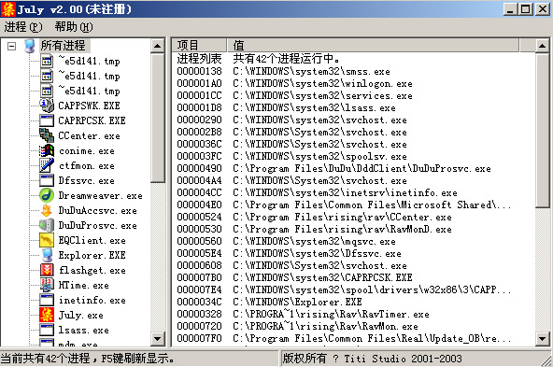
Task: Click the ctfmon.exe pen icon
Action: [47, 165]
